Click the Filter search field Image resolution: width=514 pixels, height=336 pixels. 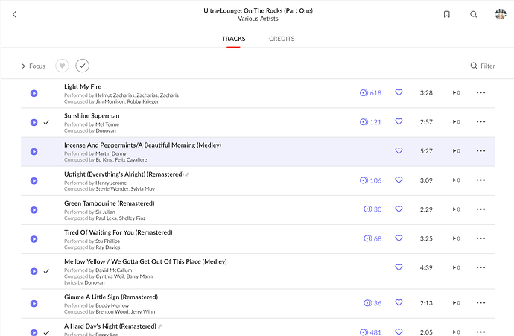click(483, 66)
